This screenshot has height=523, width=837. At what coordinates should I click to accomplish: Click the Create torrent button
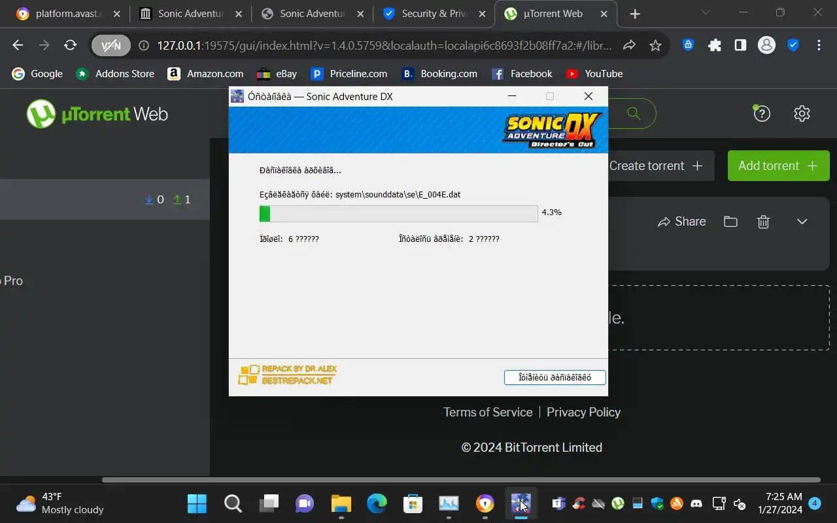656,166
